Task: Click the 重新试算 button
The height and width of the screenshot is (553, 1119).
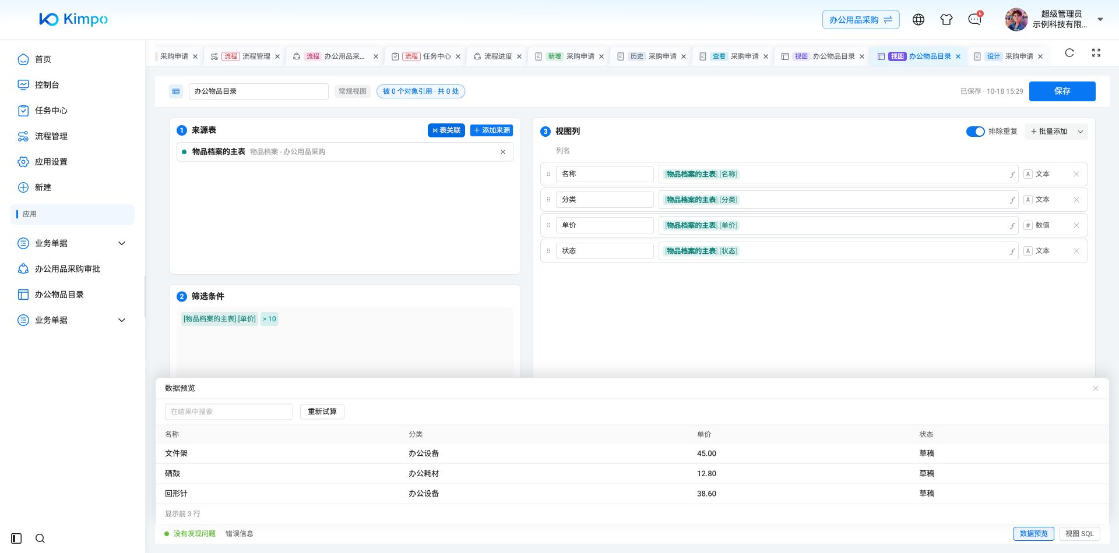Action: tap(322, 412)
